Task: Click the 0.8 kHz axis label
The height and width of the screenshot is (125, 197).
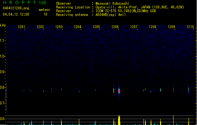Action: (3, 87)
